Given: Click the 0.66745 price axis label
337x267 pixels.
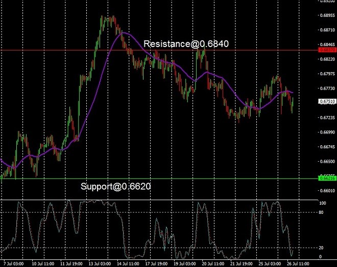Looking at the screenshot, I should tap(327, 147).
